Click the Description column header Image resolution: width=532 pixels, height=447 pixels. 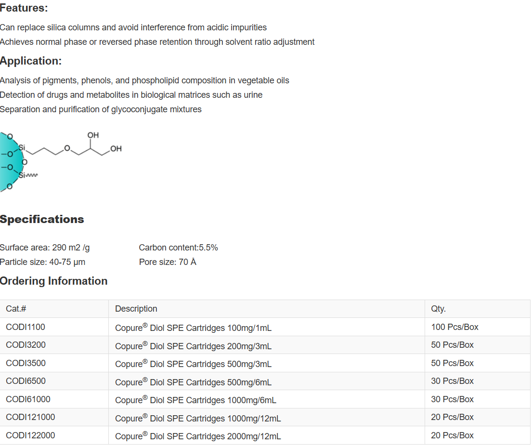(x=136, y=309)
